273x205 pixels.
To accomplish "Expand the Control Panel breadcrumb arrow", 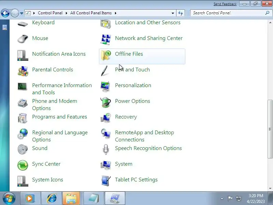I will tap(66, 13).
